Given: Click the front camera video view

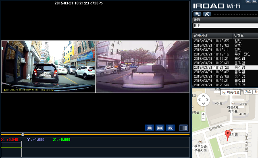Looking at the screenshot, I should (48, 66).
